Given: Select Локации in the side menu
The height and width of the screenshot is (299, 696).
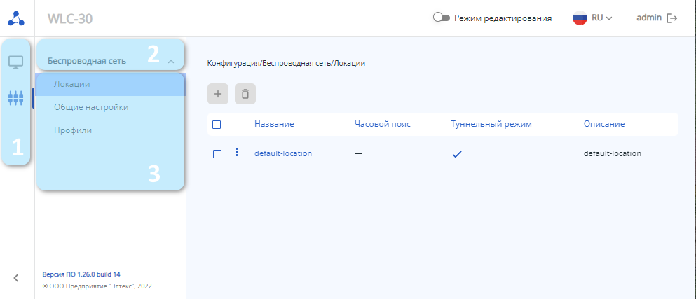Looking at the screenshot, I should click(x=72, y=84).
